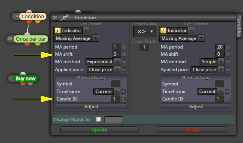Toggle checkbox beside left Candle ID
The image size is (243, 143).
(123, 99)
